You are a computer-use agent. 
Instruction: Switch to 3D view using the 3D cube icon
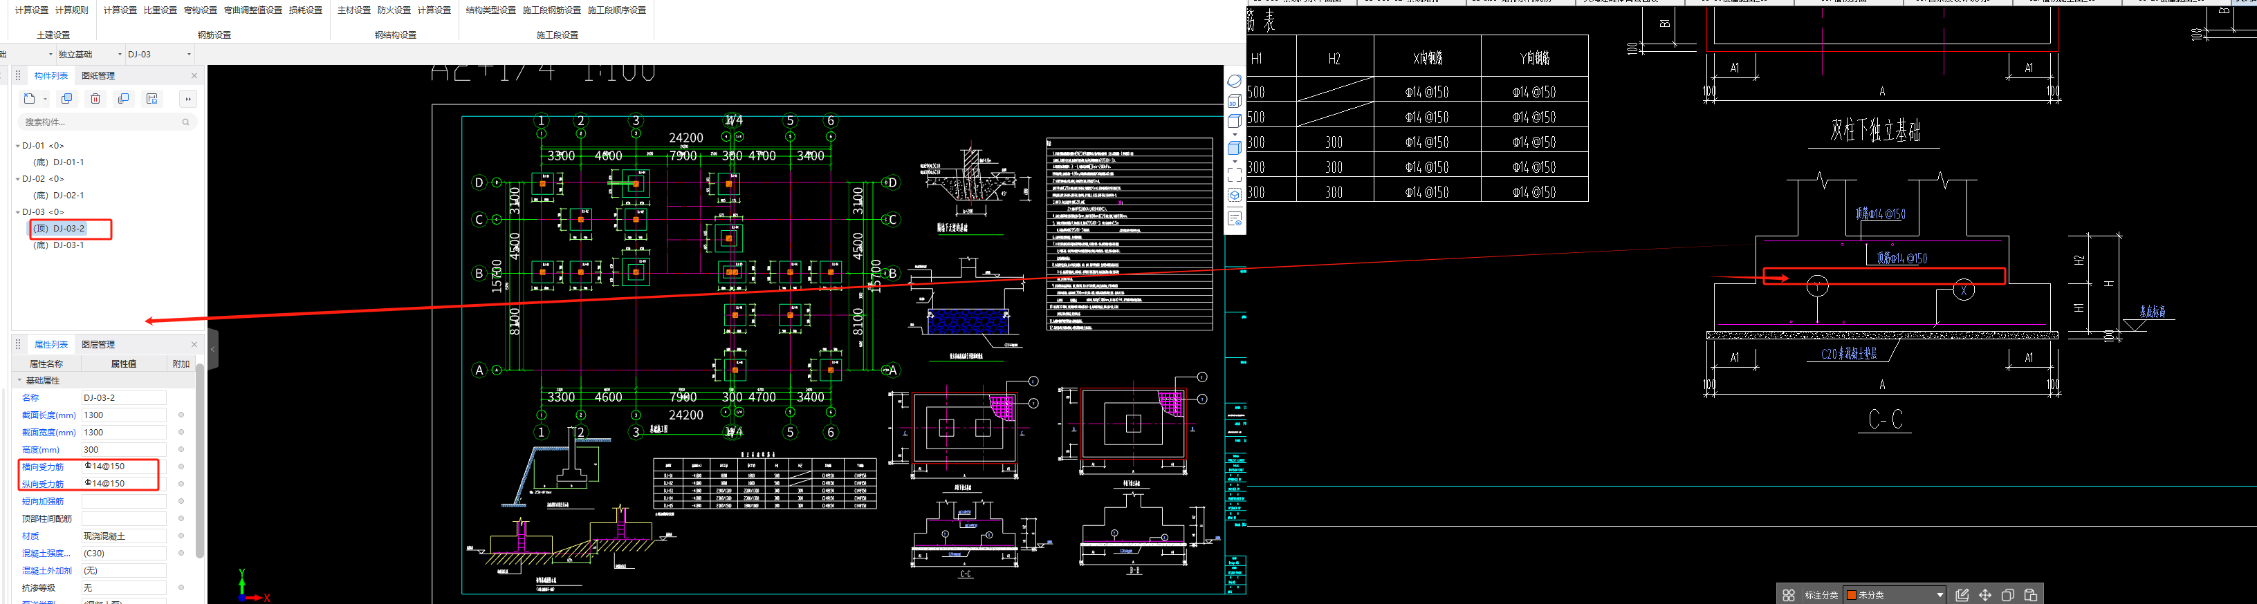1235,101
